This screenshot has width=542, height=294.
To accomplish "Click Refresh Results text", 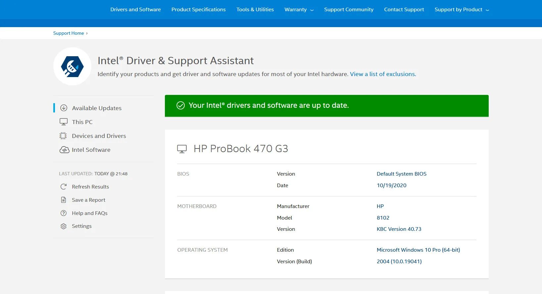I will pos(90,187).
